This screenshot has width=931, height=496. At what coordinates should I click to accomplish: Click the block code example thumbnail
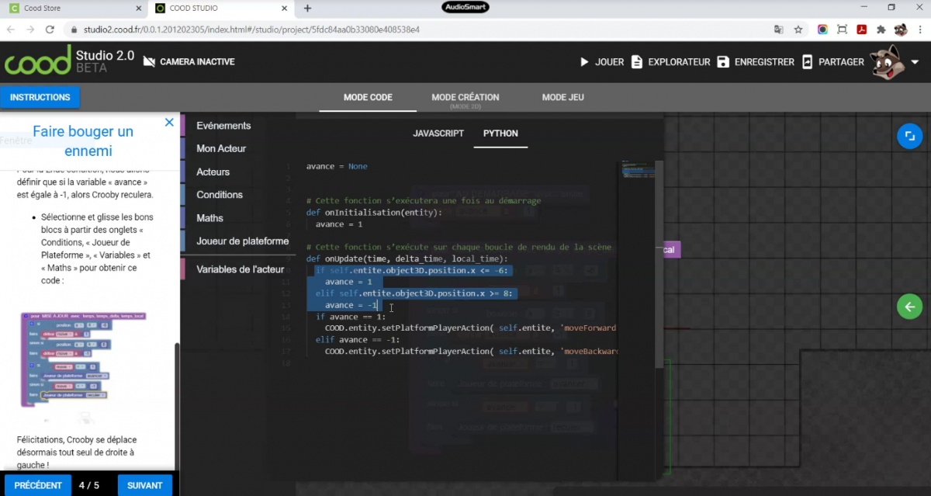point(84,358)
